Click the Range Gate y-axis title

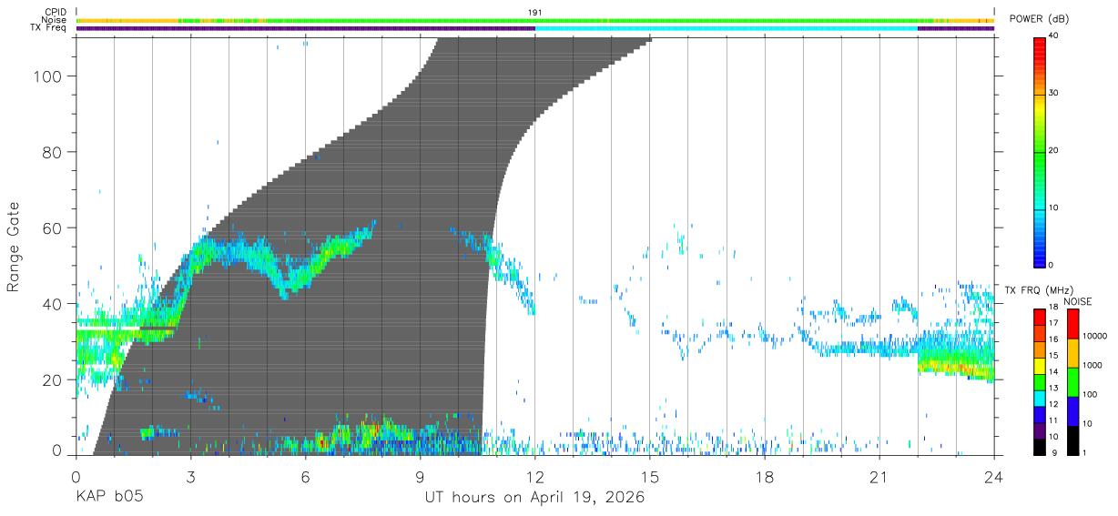pos(14,247)
